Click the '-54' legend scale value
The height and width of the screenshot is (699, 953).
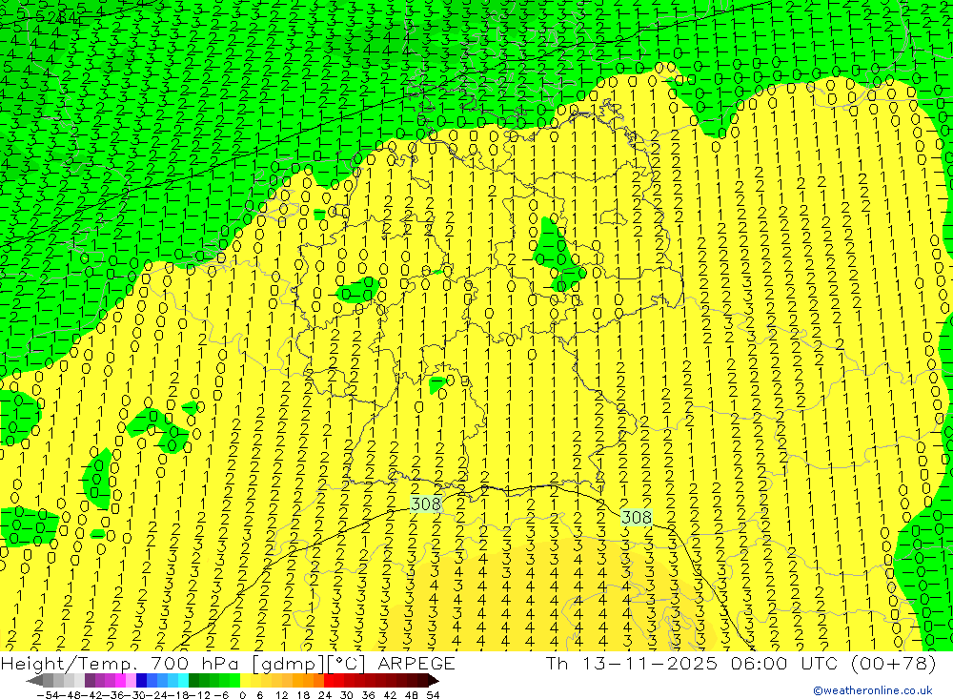[x=48, y=695]
